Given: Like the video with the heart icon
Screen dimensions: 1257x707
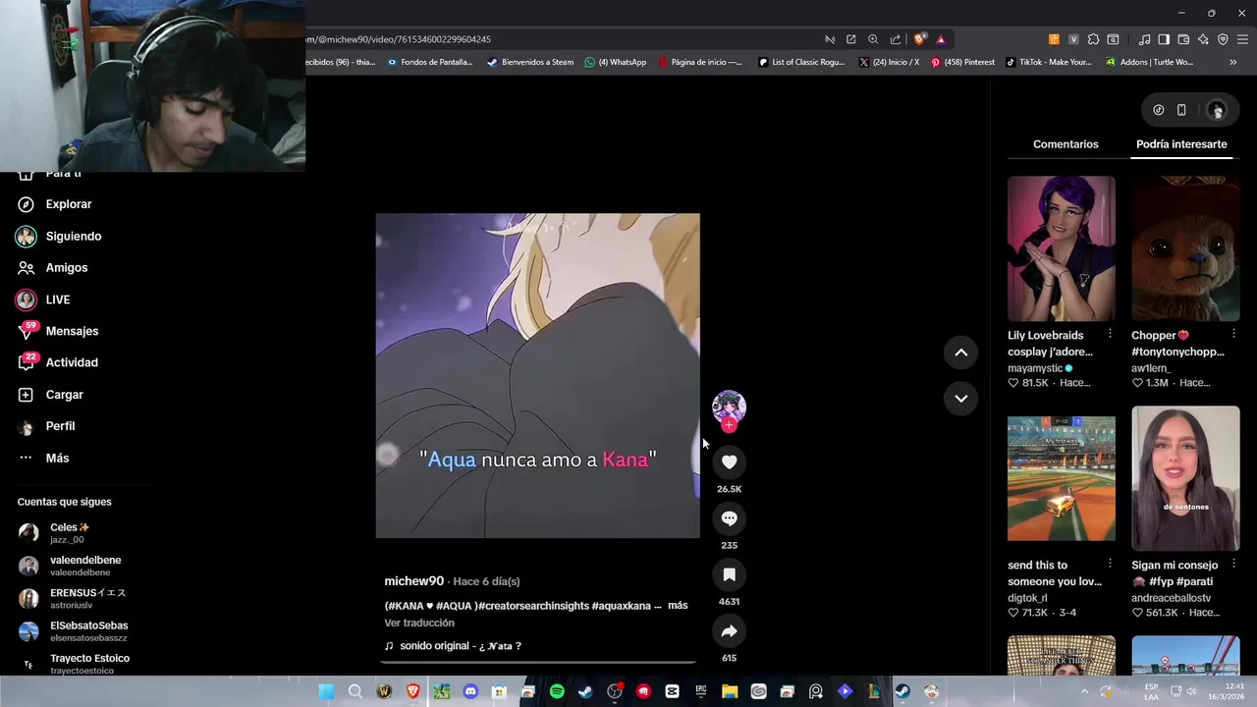Looking at the screenshot, I should (x=729, y=462).
